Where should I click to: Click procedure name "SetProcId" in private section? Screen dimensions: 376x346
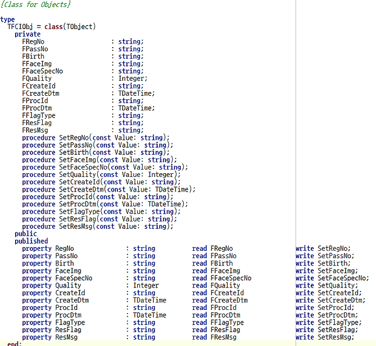[x=76, y=197]
